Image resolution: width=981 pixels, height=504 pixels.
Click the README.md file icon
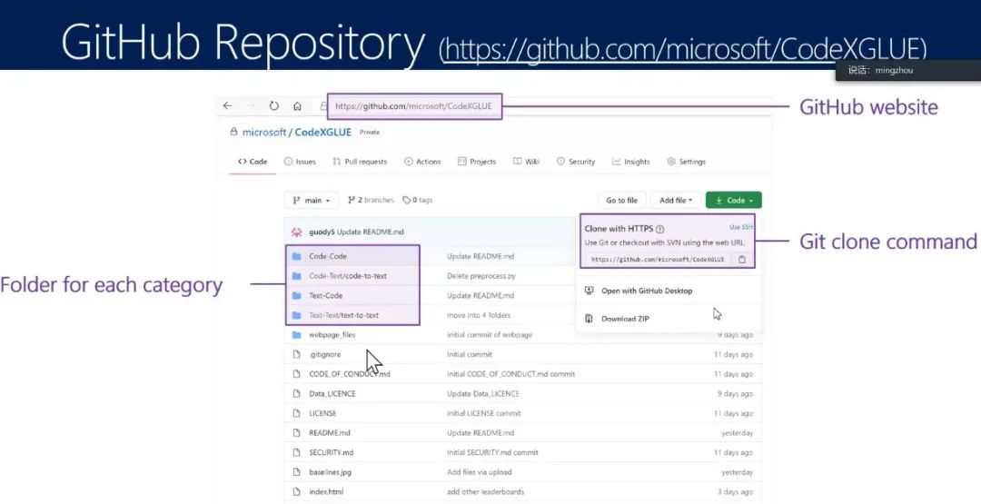pos(296,433)
